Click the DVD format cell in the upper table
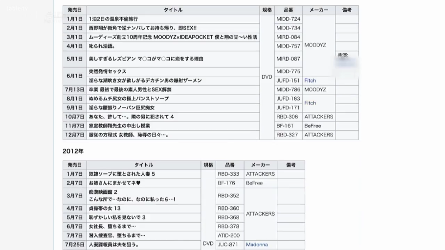The image size is (445, 250). click(267, 77)
